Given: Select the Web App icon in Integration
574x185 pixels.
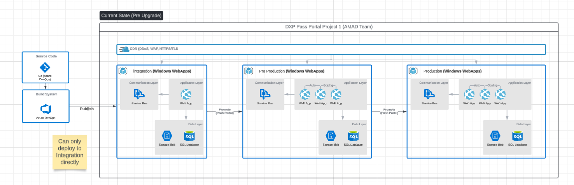Looking at the screenshot, I should (x=186, y=94).
